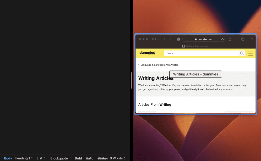261x161 pixels.
Task: Open a new tab with the plus icon
Action: pyautogui.click(x=236, y=39)
